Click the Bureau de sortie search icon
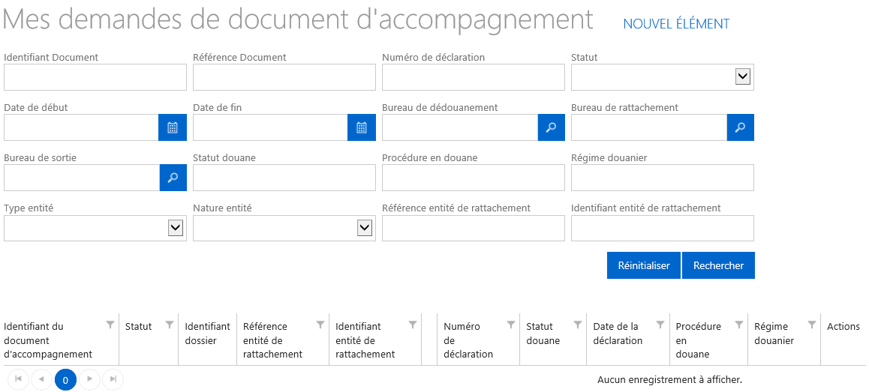This screenshot has width=869, height=392. 173,178
